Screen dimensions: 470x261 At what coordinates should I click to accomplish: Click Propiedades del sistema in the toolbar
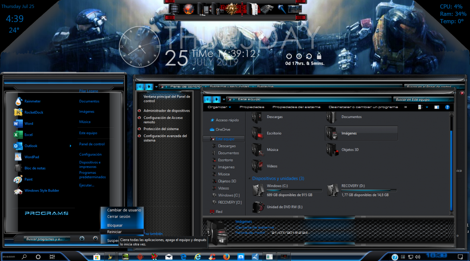(296, 107)
